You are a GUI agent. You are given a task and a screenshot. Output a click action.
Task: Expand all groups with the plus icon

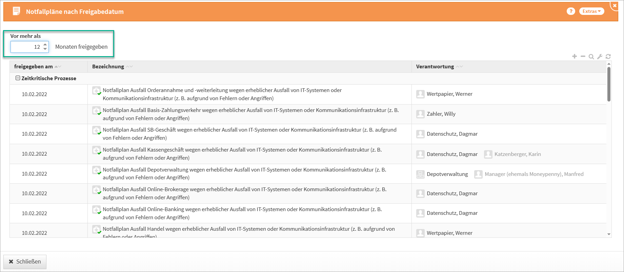coord(575,56)
